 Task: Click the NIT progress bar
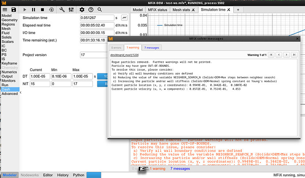[102, 84]
